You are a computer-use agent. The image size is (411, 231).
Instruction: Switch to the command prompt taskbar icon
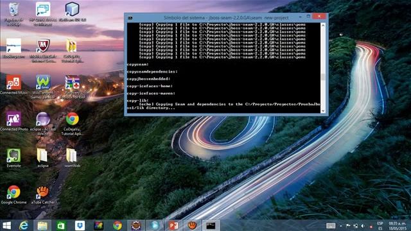click(211, 225)
